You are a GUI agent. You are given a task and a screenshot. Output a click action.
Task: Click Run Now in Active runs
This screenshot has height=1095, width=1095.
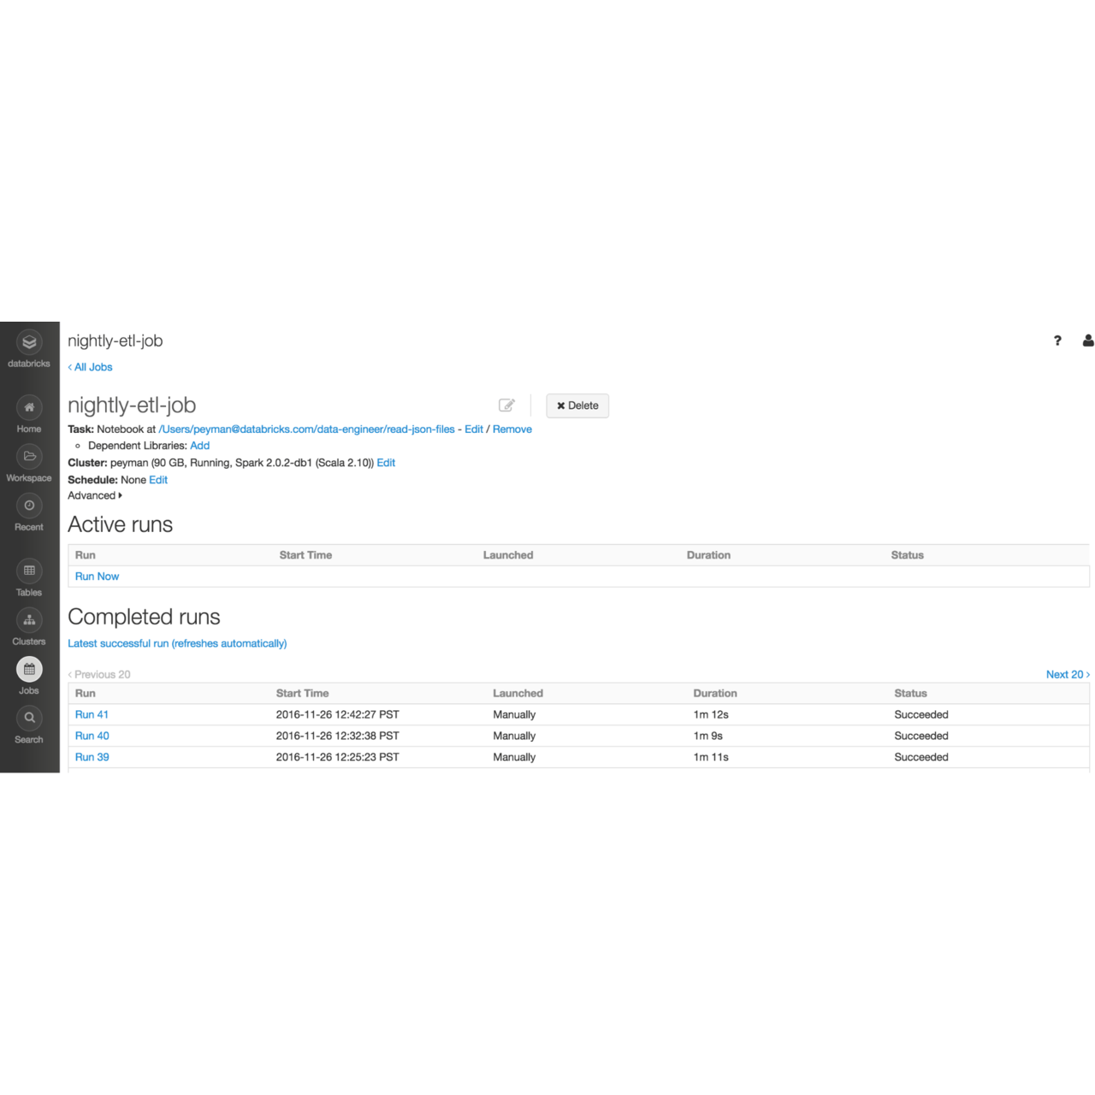point(97,577)
